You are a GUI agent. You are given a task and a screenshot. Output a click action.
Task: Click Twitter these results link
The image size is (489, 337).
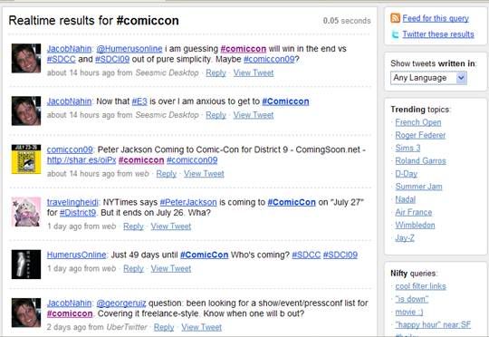click(x=438, y=34)
